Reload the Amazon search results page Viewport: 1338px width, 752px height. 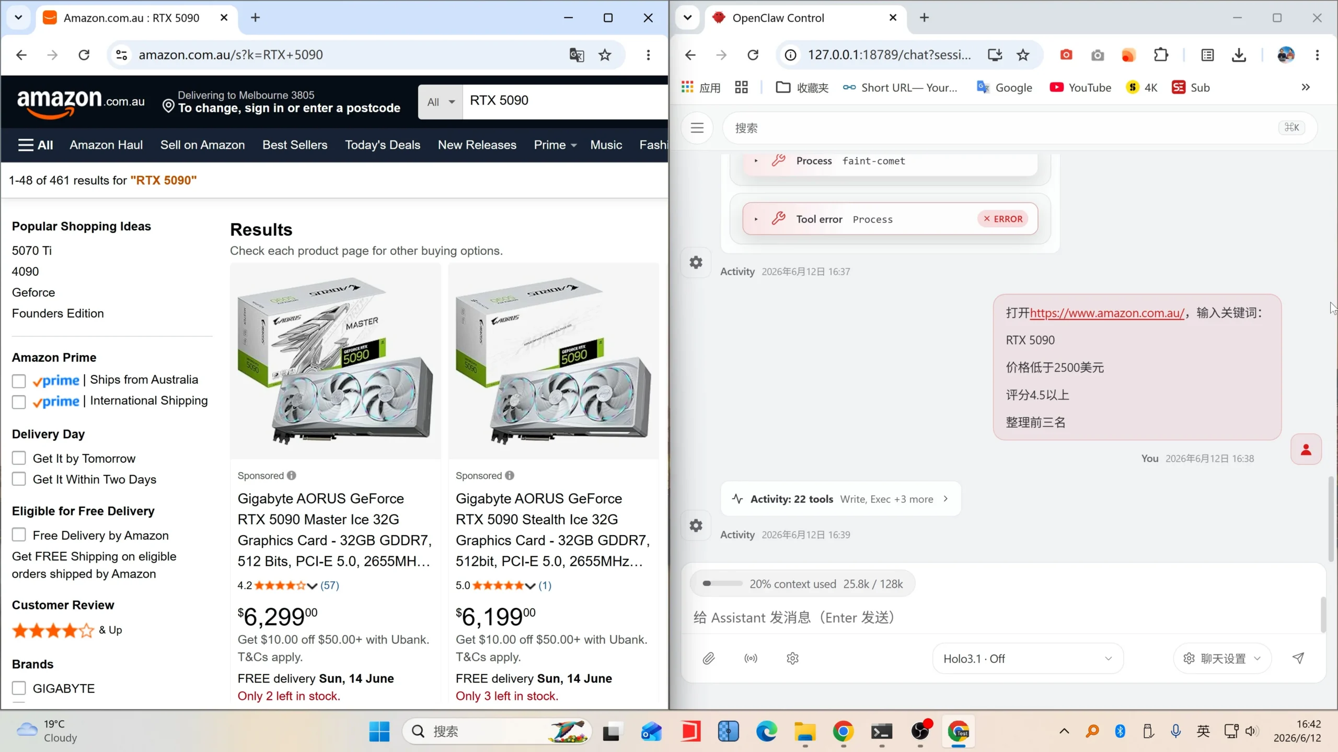[84, 55]
